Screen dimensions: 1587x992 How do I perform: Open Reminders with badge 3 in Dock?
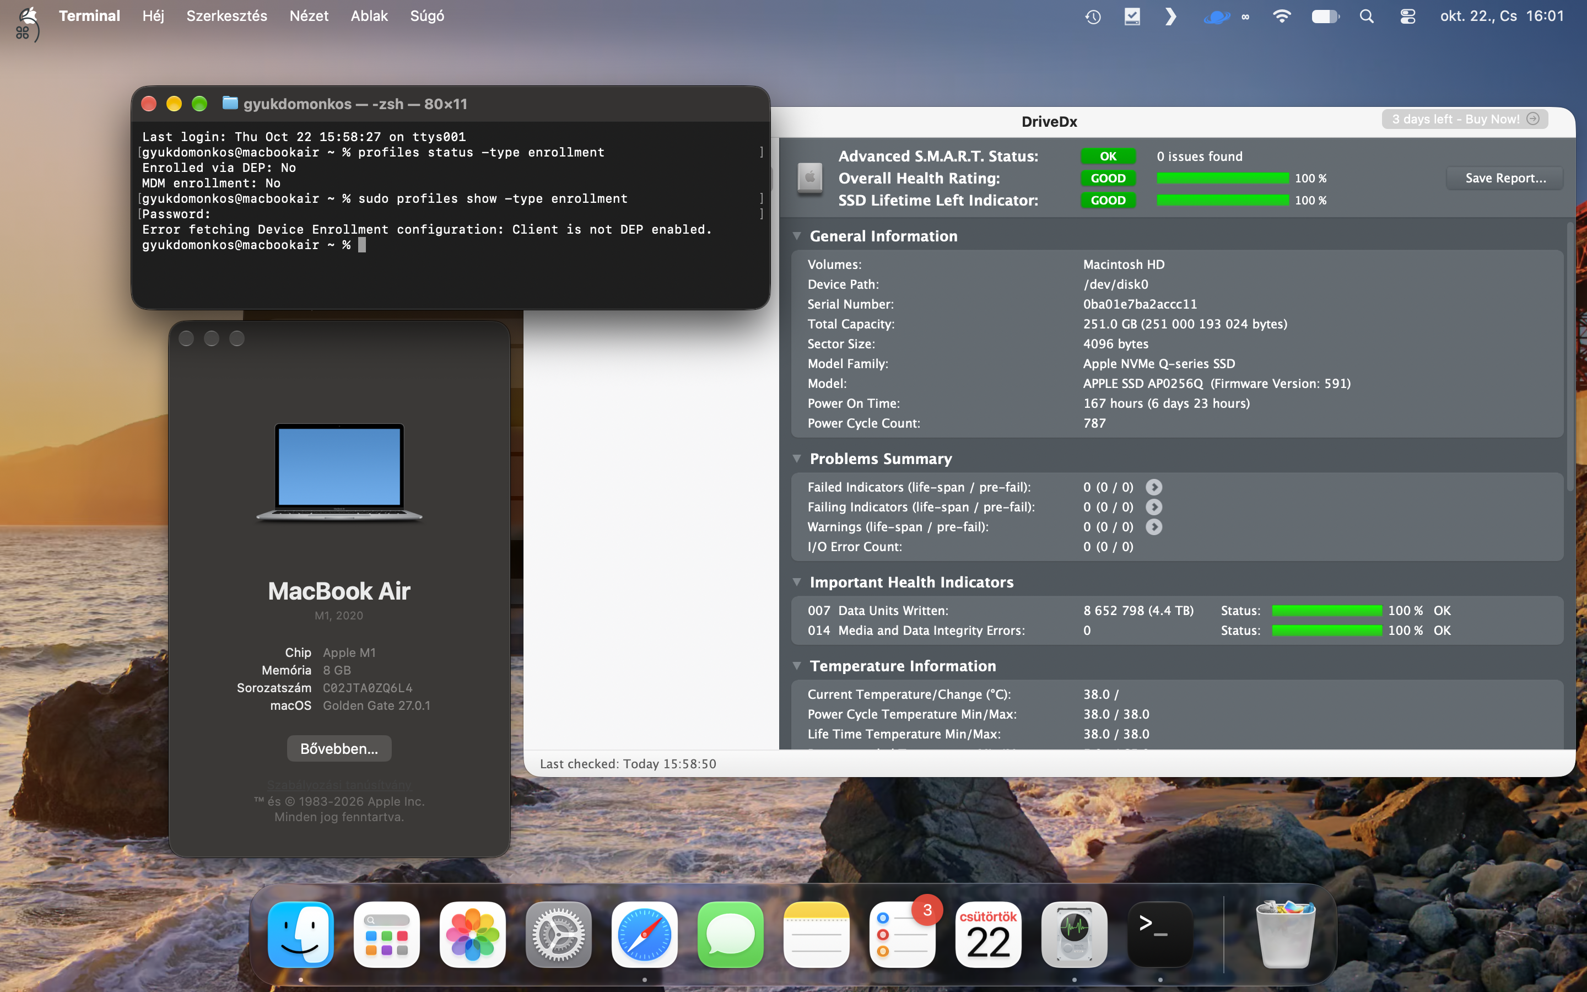coord(903,934)
